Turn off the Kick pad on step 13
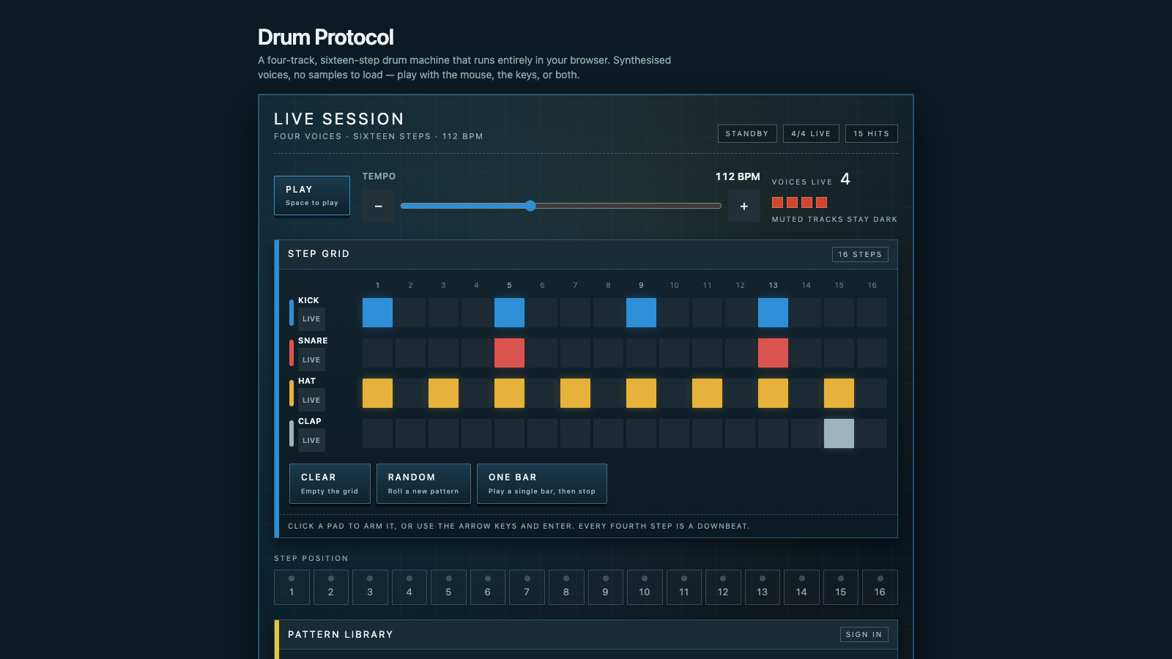The height and width of the screenshot is (659, 1172). tap(773, 313)
